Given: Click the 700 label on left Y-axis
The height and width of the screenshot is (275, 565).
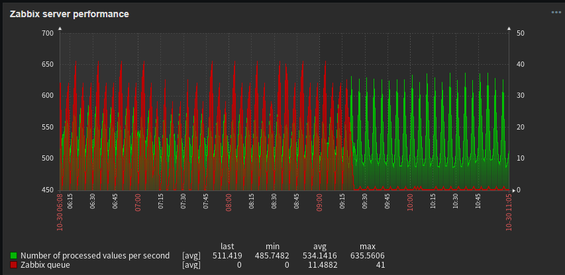Looking at the screenshot, I should 47,33.
